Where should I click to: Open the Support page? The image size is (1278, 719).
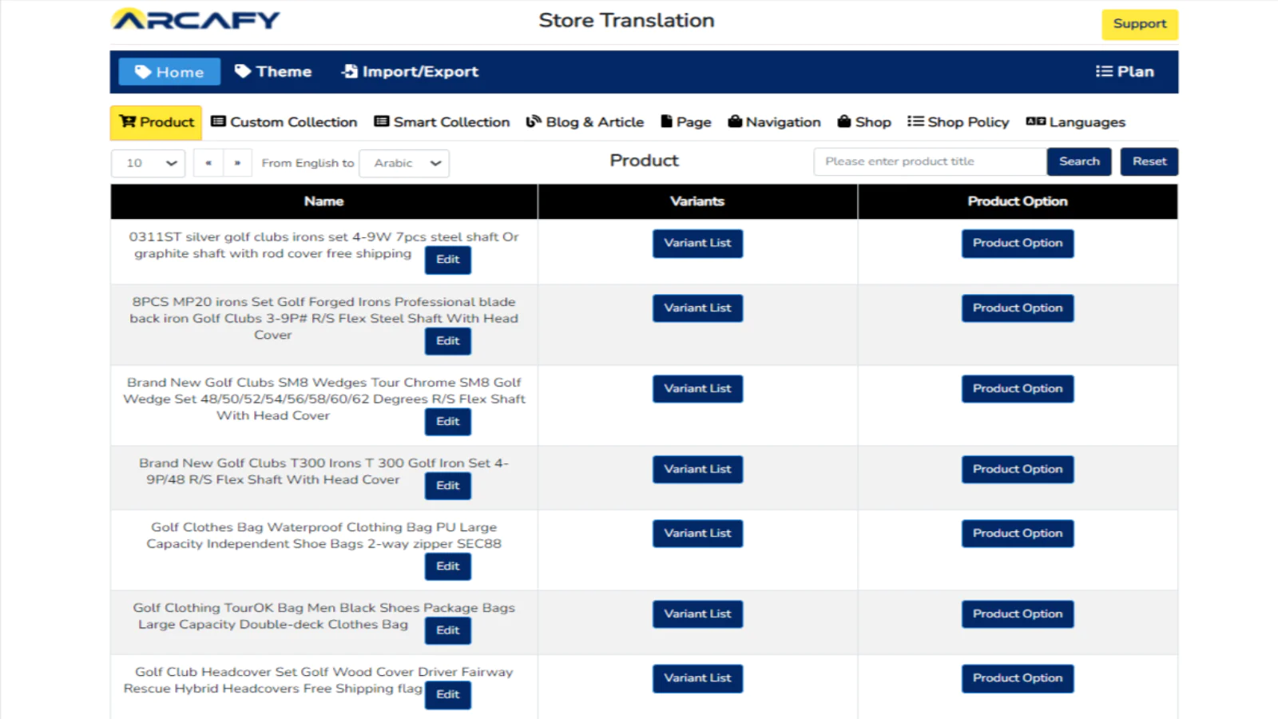[1140, 24]
